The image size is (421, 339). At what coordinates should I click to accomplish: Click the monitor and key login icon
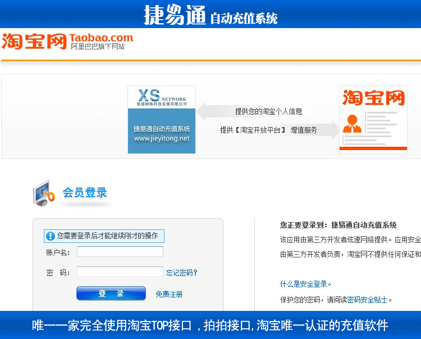pos(44,194)
